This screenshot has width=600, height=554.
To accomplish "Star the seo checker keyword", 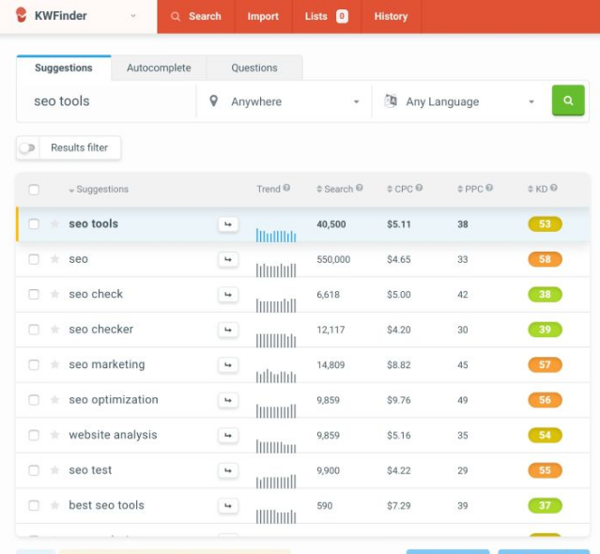I will 54,329.
